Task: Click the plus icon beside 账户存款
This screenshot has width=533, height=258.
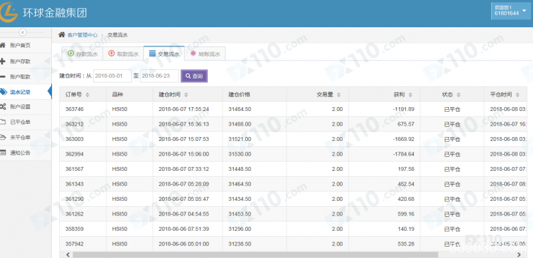Action: coord(3,61)
